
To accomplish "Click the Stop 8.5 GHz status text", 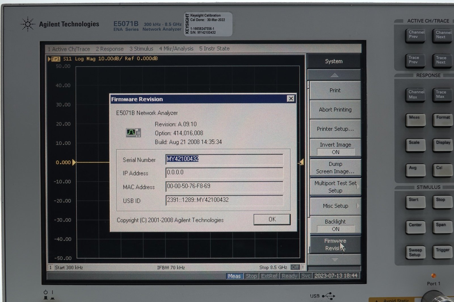I will [x=273, y=267].
